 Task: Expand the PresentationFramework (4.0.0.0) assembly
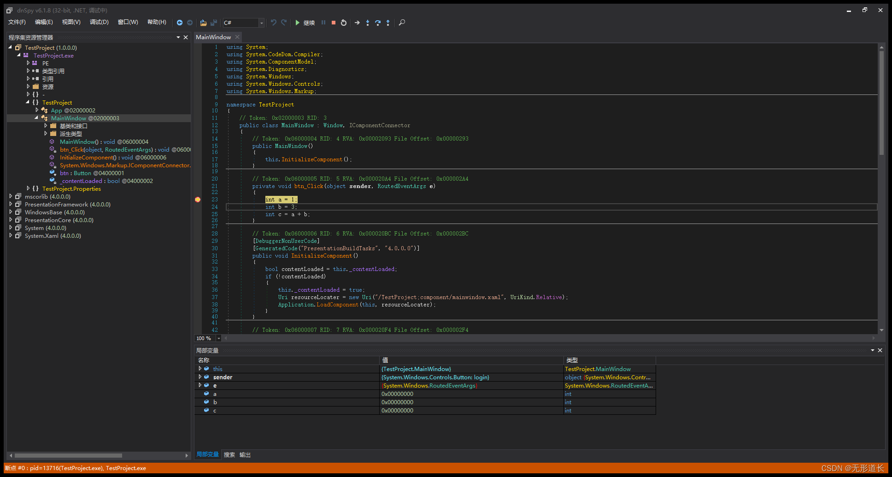pos(10,204)
